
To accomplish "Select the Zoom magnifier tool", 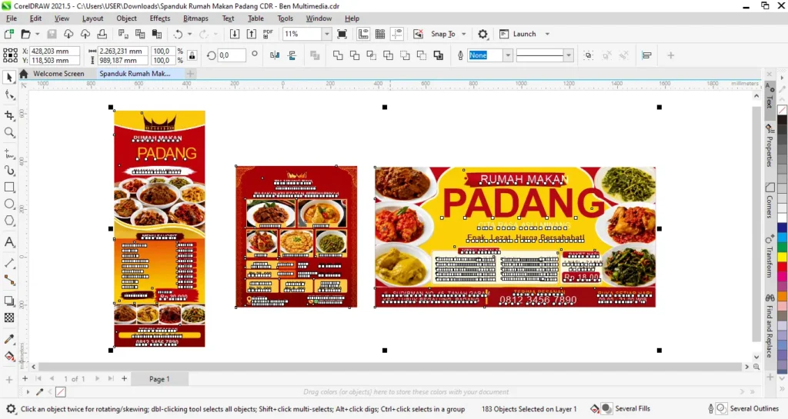I will tap(9, 132).
